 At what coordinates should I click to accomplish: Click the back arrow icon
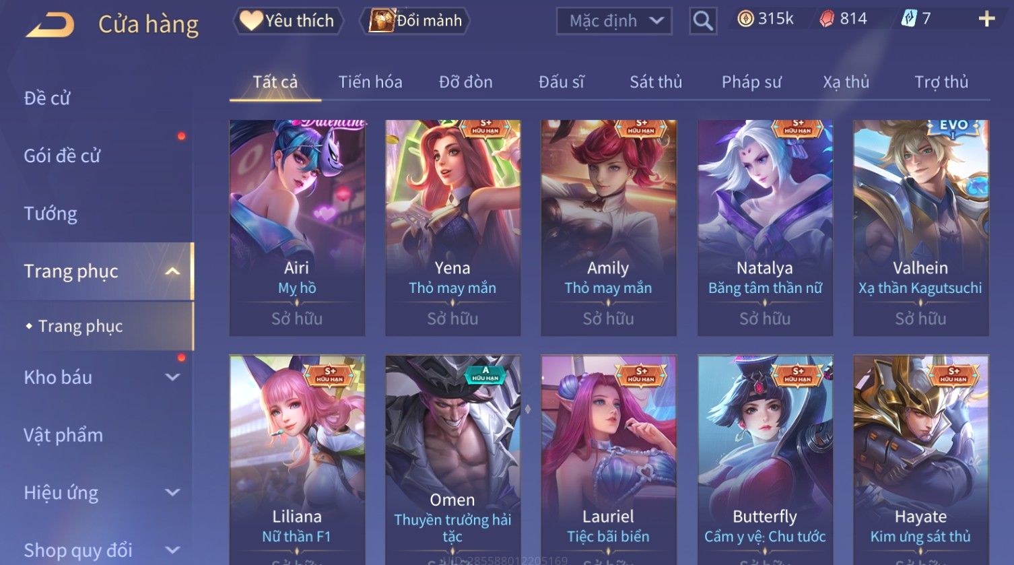tap(50, 24)
